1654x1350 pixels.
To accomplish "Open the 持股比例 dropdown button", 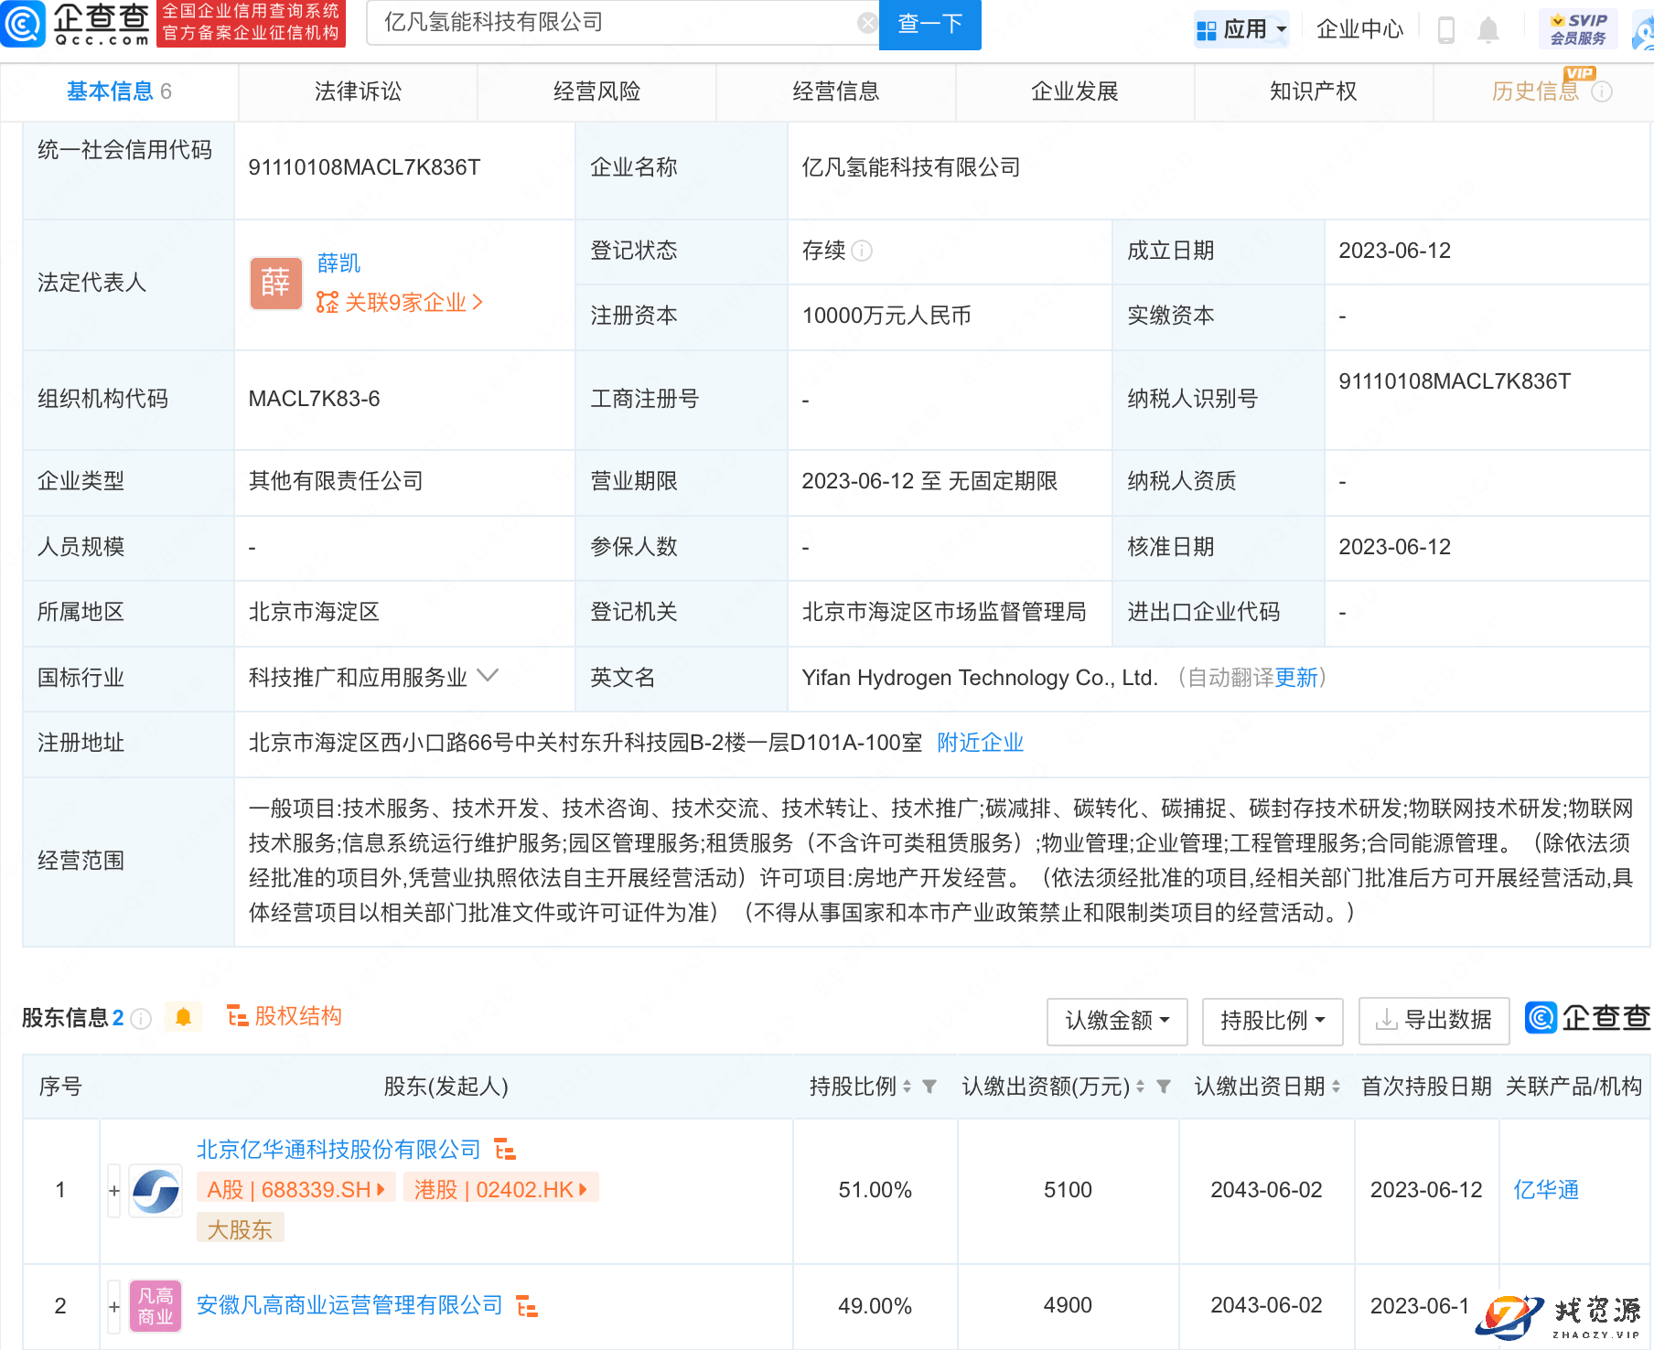I will tap(1273, 1021).
